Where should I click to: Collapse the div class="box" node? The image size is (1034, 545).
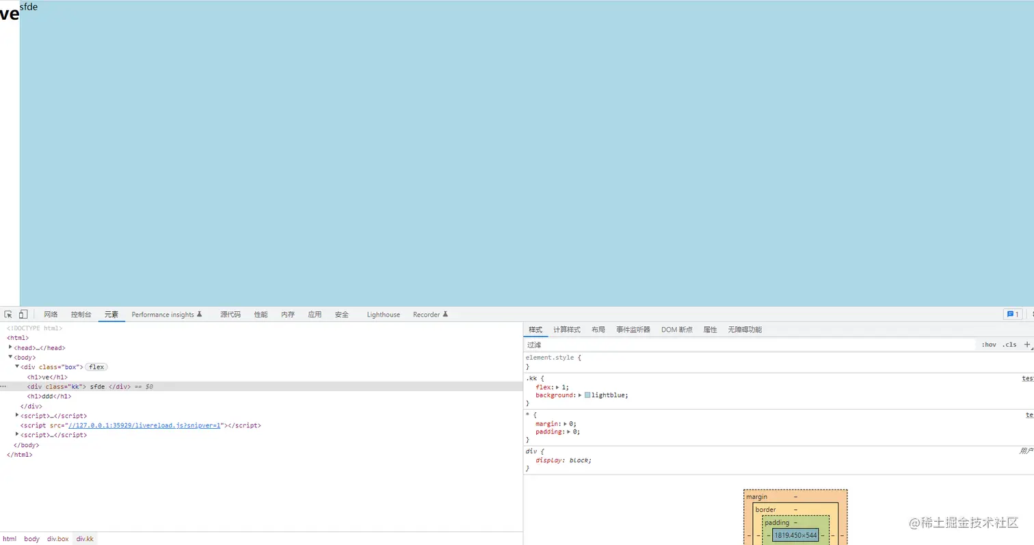click(17, 367)
